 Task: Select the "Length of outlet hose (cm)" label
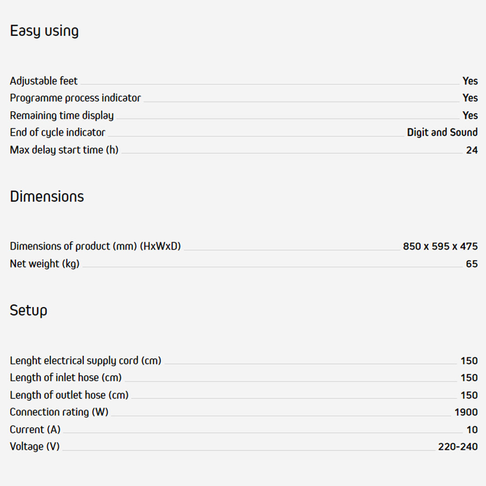69,395
